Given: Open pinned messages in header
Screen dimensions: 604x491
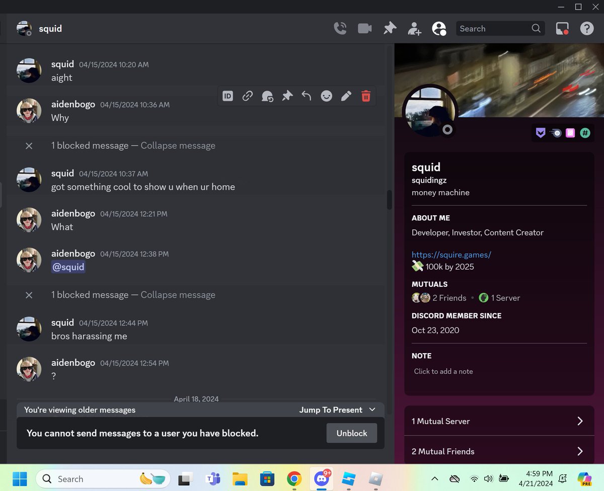Looking at the screenshot, I should (390, 29).
